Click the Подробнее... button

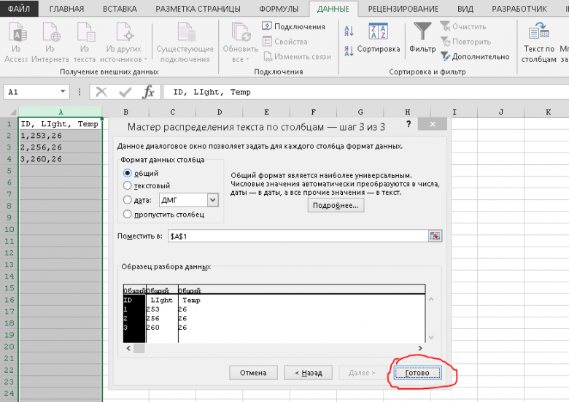pos(336,205)
